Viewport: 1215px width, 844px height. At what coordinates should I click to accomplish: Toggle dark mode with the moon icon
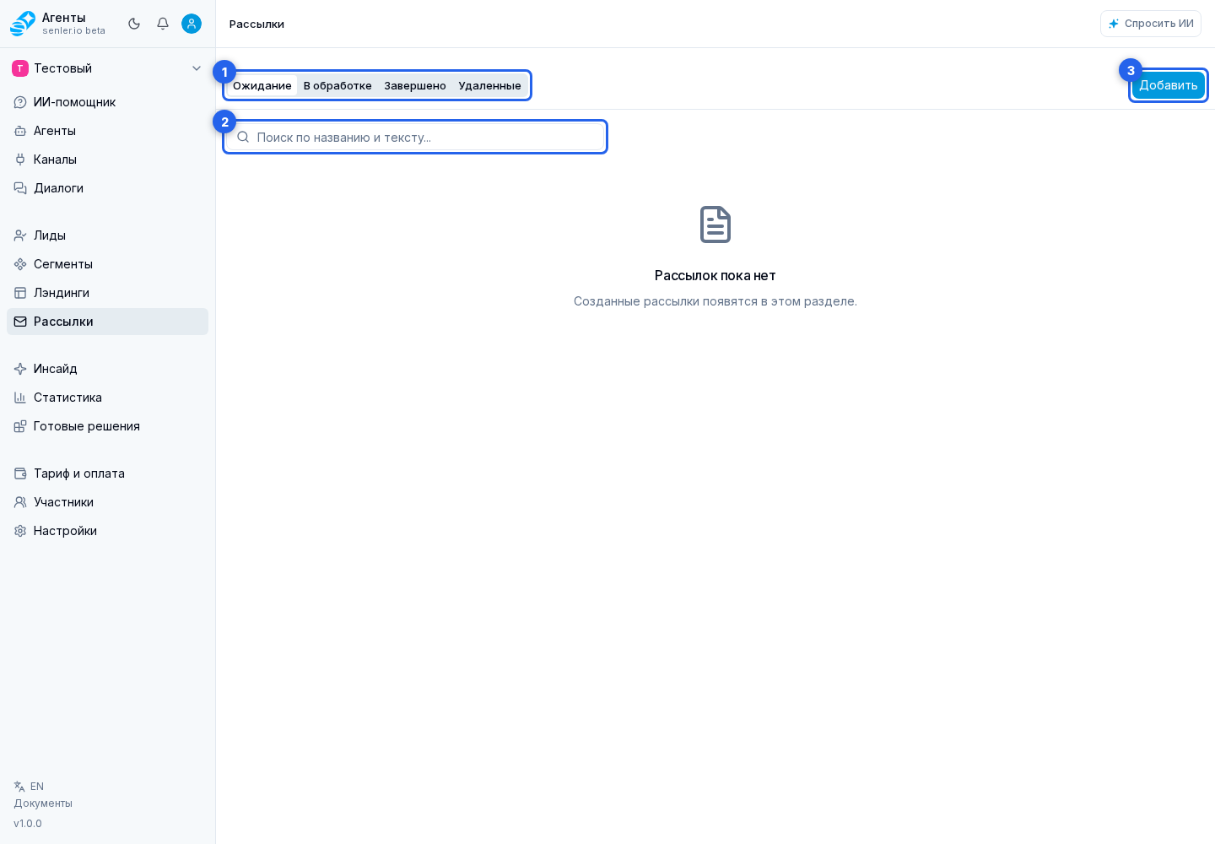point(134,24)
